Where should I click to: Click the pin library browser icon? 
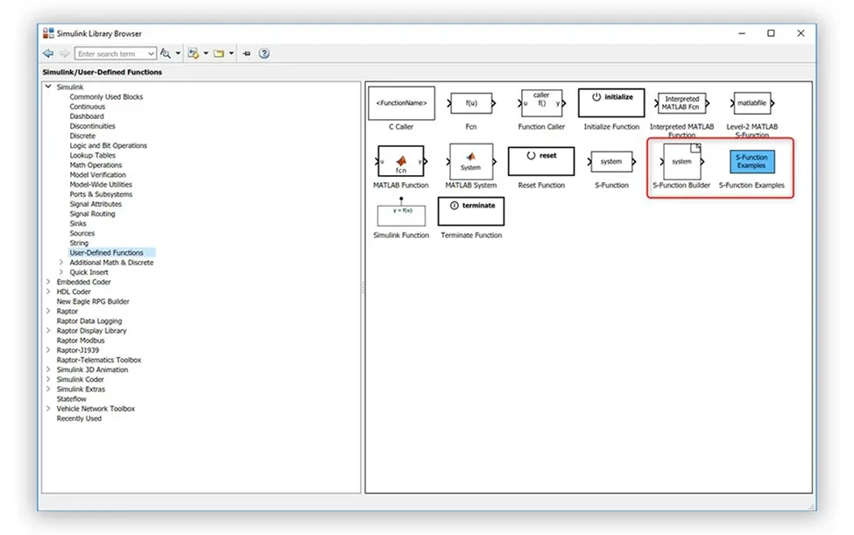(246, 53)
